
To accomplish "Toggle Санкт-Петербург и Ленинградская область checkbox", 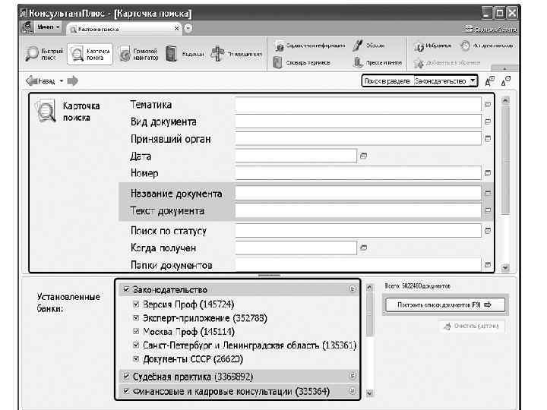I will pos(137,345).
